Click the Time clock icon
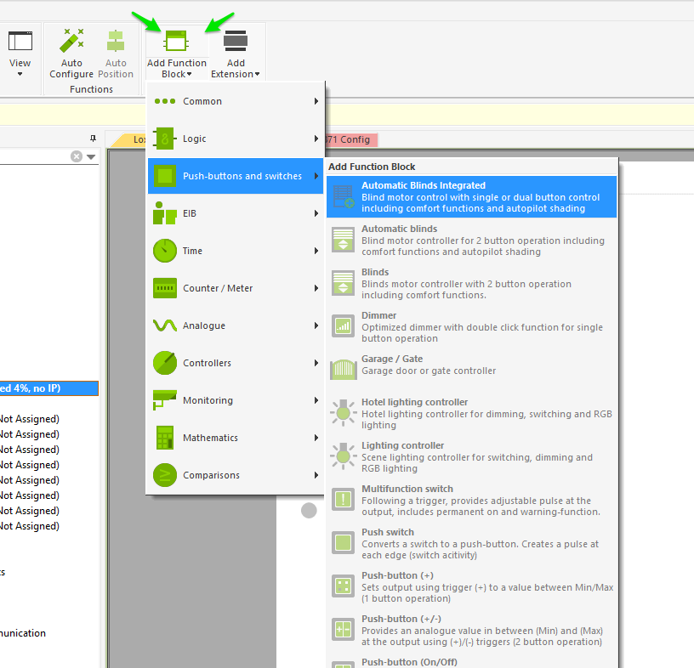The width and height of the screenshot is (694, 668). (x=165, y=251)
